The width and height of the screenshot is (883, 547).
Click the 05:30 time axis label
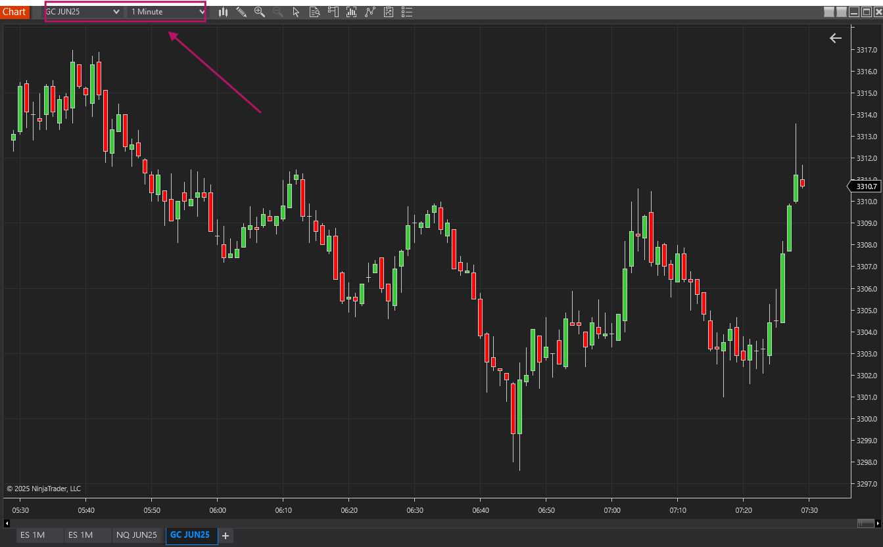point(20,510)
